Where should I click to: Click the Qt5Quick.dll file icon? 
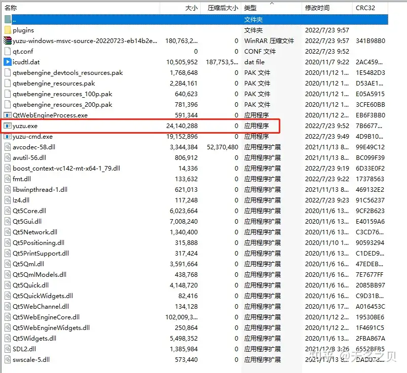point(8,285)
